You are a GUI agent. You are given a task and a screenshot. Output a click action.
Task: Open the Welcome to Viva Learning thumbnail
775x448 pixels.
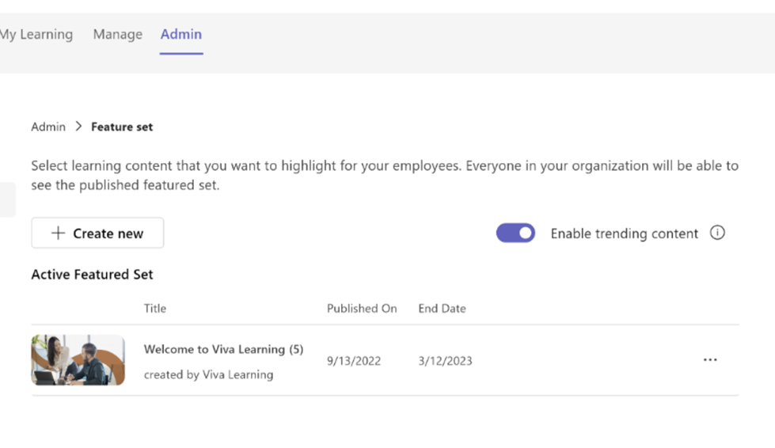pos(78,360)
